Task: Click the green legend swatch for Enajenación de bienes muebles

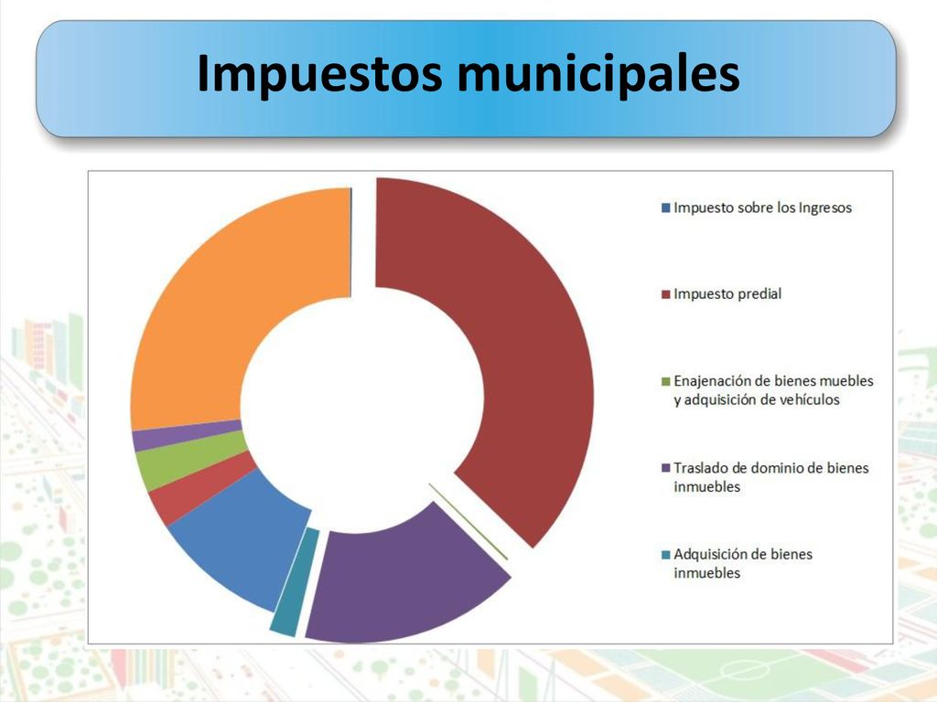Action: click(x=666, y=381)
